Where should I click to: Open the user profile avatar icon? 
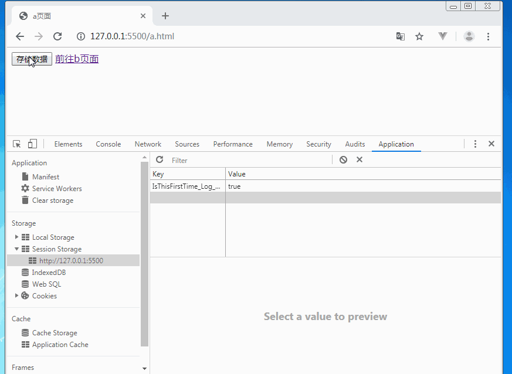[x=469, y=36]
